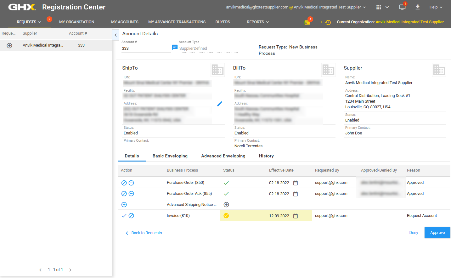
Task: Click the ShipTo address edit pencil icon
Action: point(220,104)
